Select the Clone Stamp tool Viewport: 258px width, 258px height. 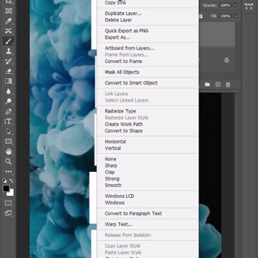click(x=9, y=51)
